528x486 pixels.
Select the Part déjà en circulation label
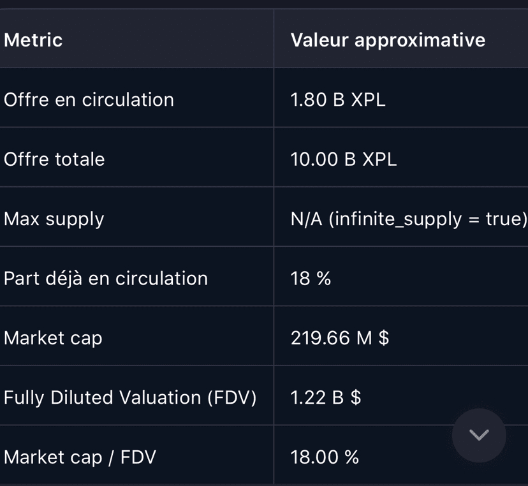click(x=106, y=278)
